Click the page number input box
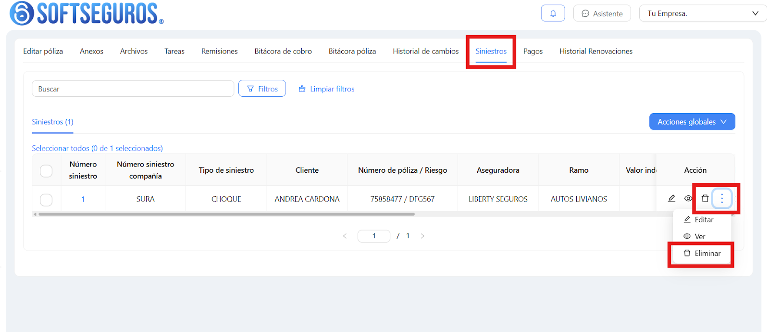The height and width of the screenshot is (332, 769). click(374, 236)
